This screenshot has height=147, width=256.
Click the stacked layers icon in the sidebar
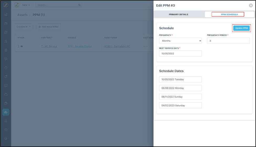click(6, 139)
